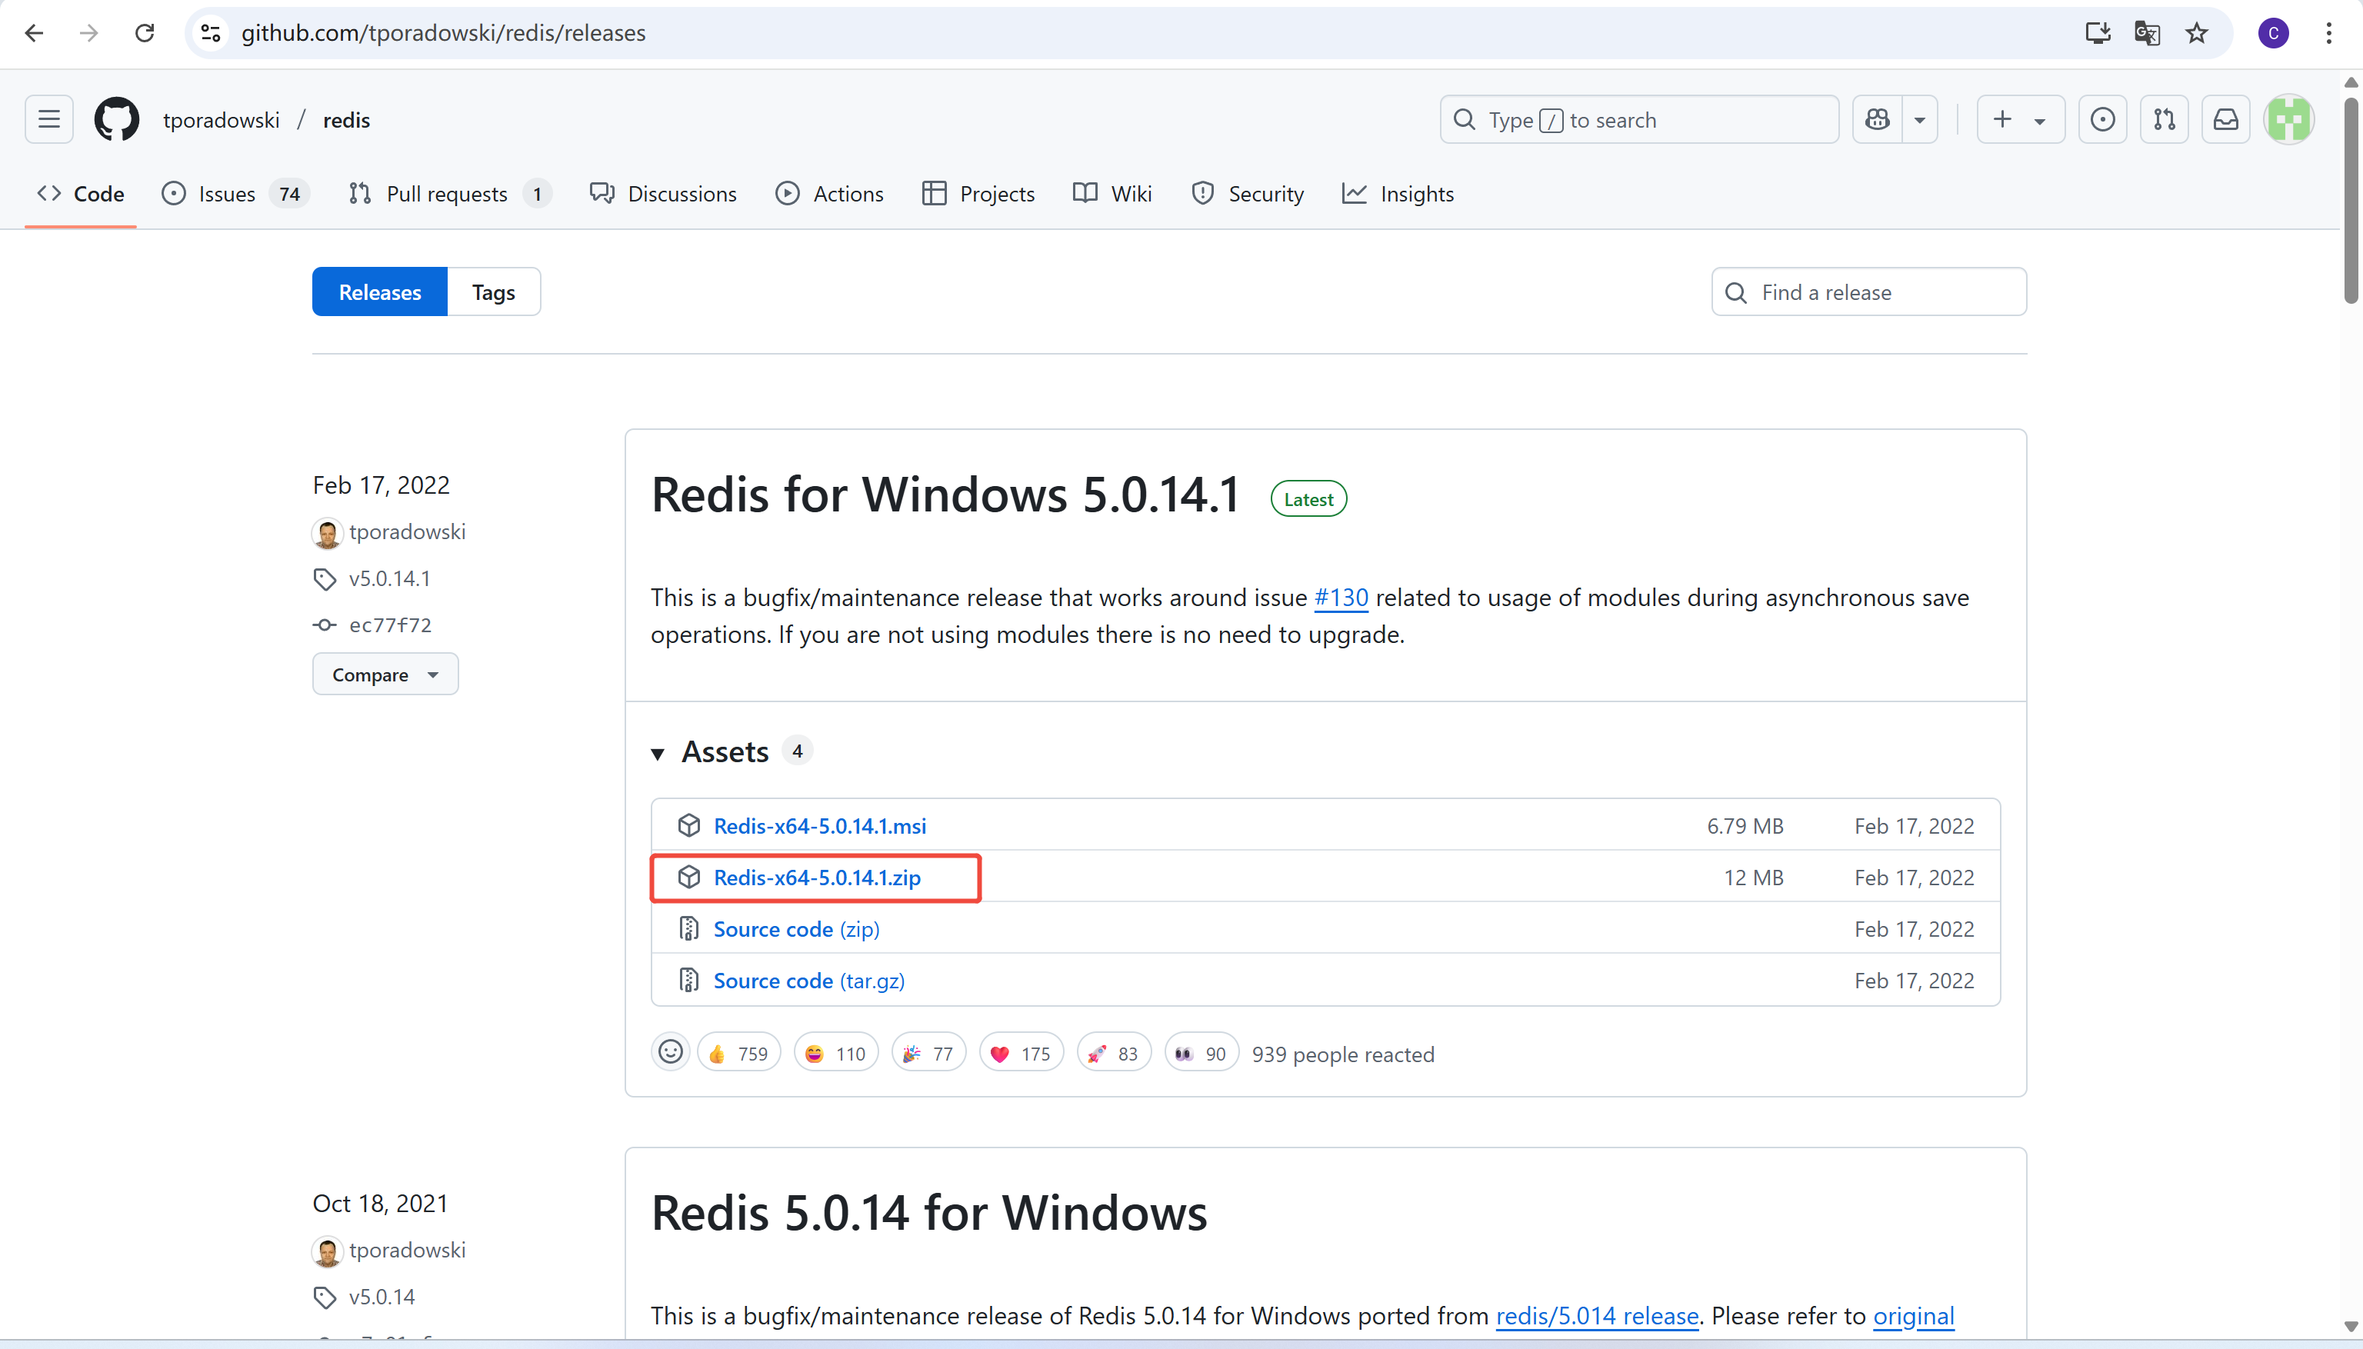Click the page vertical scrollbar
Image resolution: width=2363 pixels, height=1349 pixels.
(2351, 199)
